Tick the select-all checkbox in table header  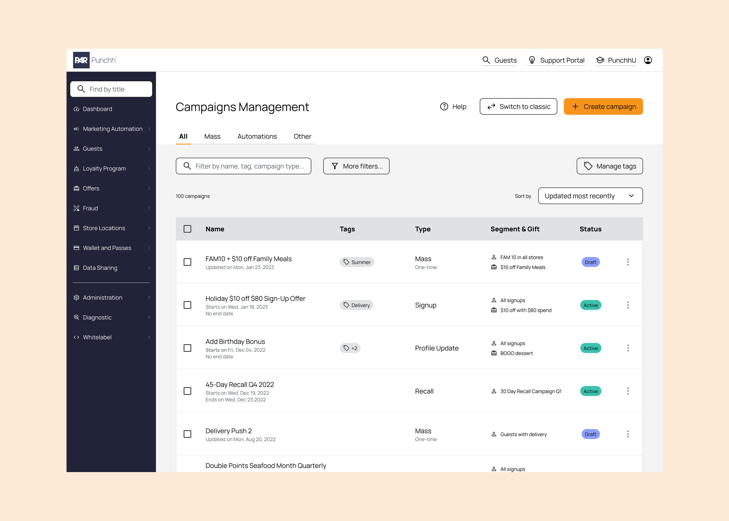[187, 229]
